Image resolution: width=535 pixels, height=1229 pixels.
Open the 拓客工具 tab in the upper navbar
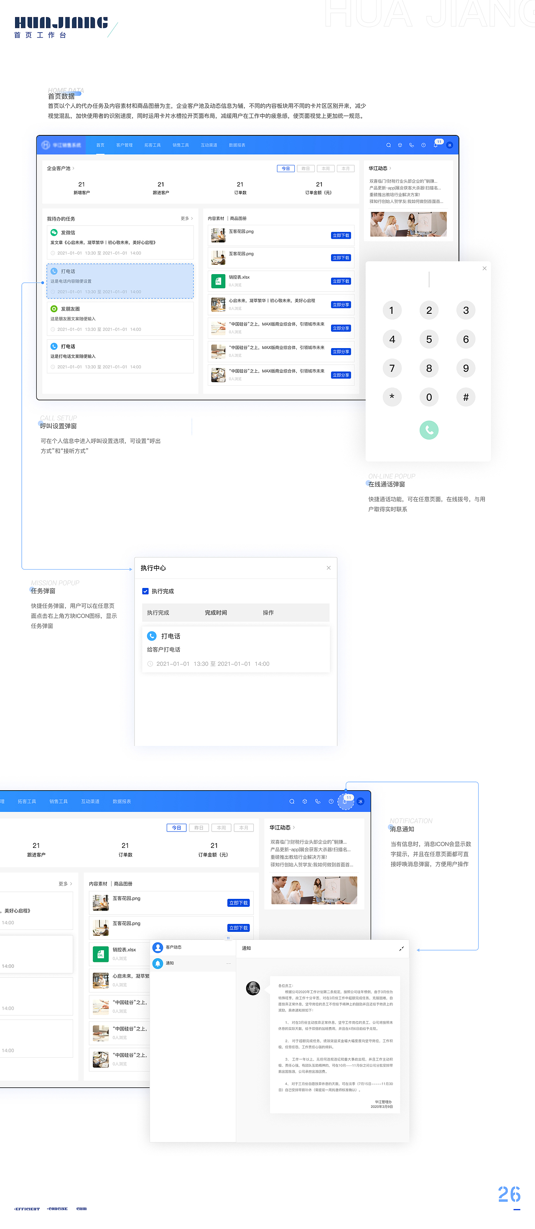153,145
